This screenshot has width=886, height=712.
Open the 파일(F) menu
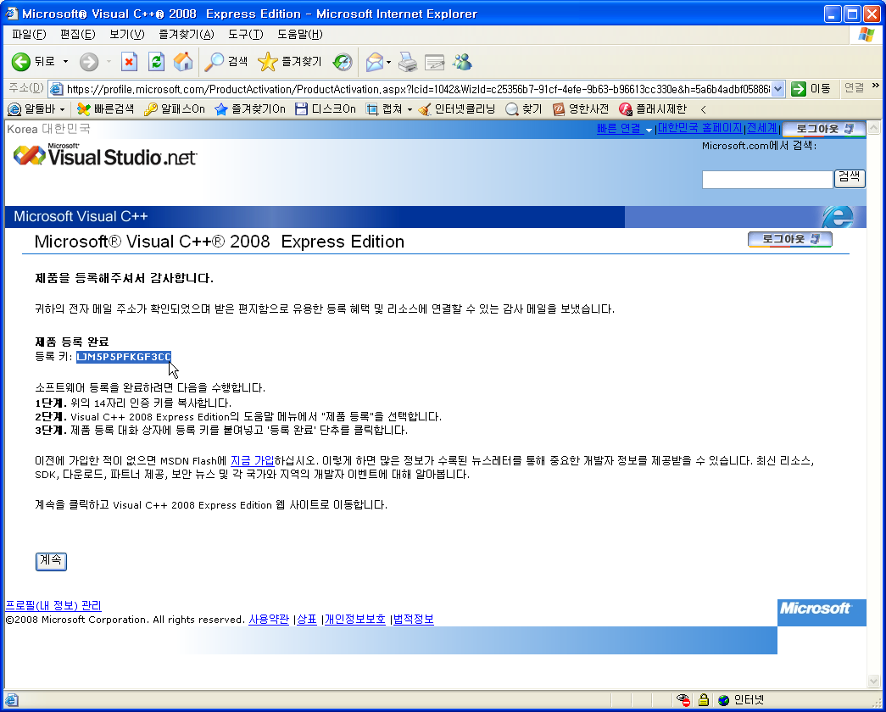pos(29,35)
